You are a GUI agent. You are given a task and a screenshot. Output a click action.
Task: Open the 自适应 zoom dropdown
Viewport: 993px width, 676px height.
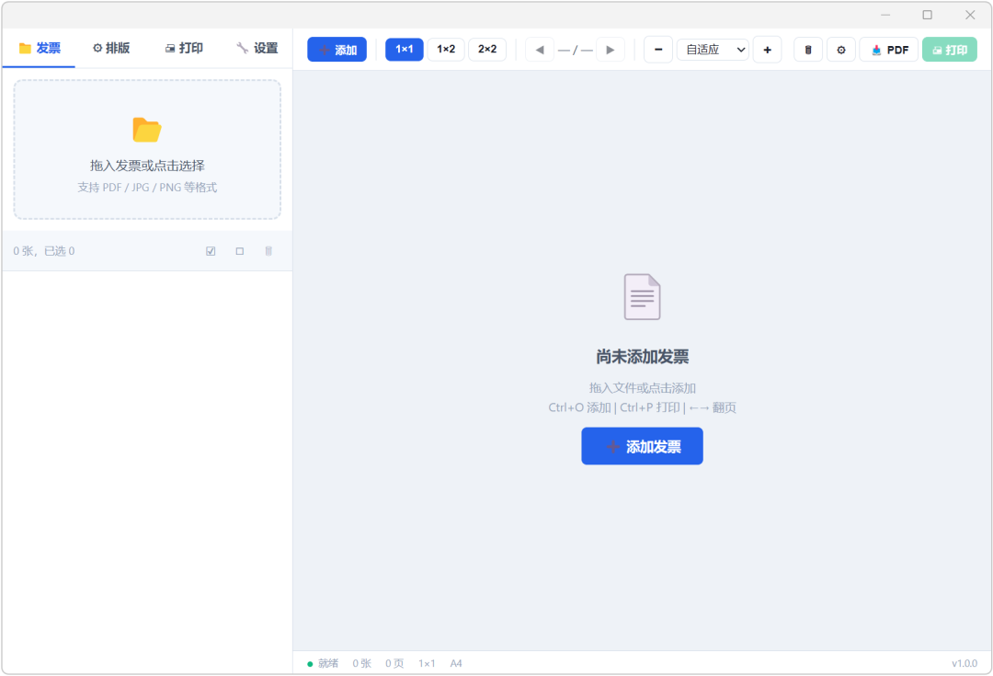(713, 50)
